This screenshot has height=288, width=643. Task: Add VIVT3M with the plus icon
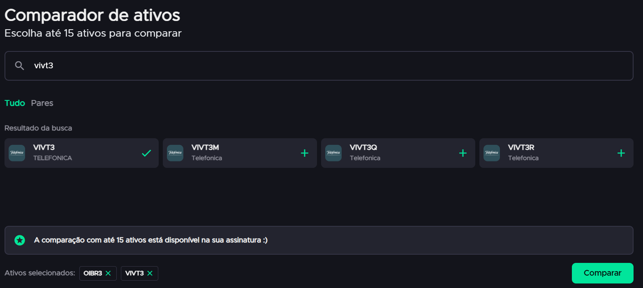(x=304, y=153)
